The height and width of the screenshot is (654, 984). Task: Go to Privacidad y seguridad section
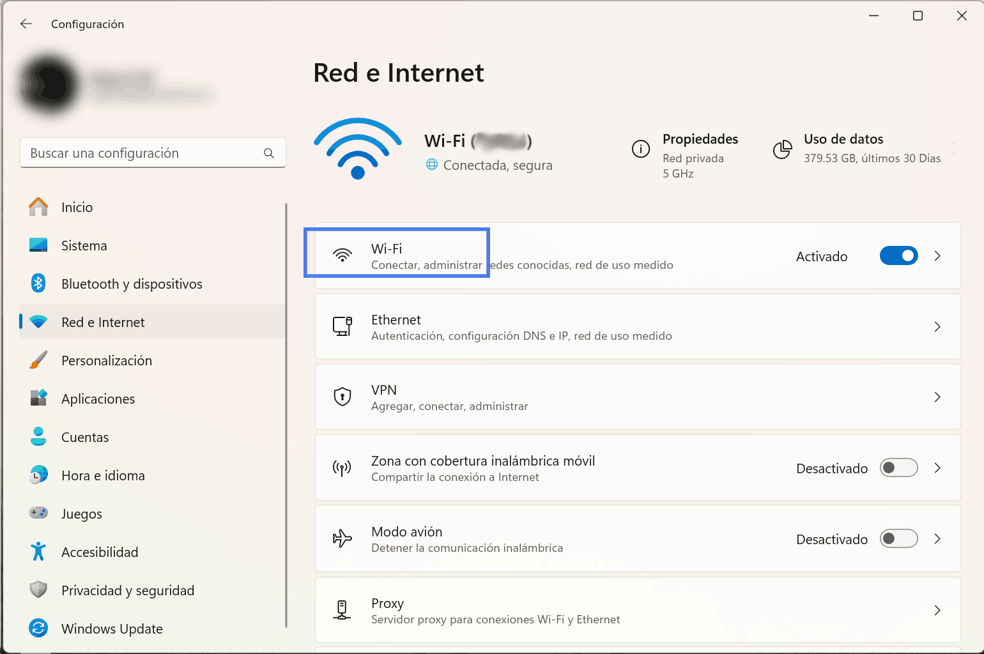tap(128, 591)
